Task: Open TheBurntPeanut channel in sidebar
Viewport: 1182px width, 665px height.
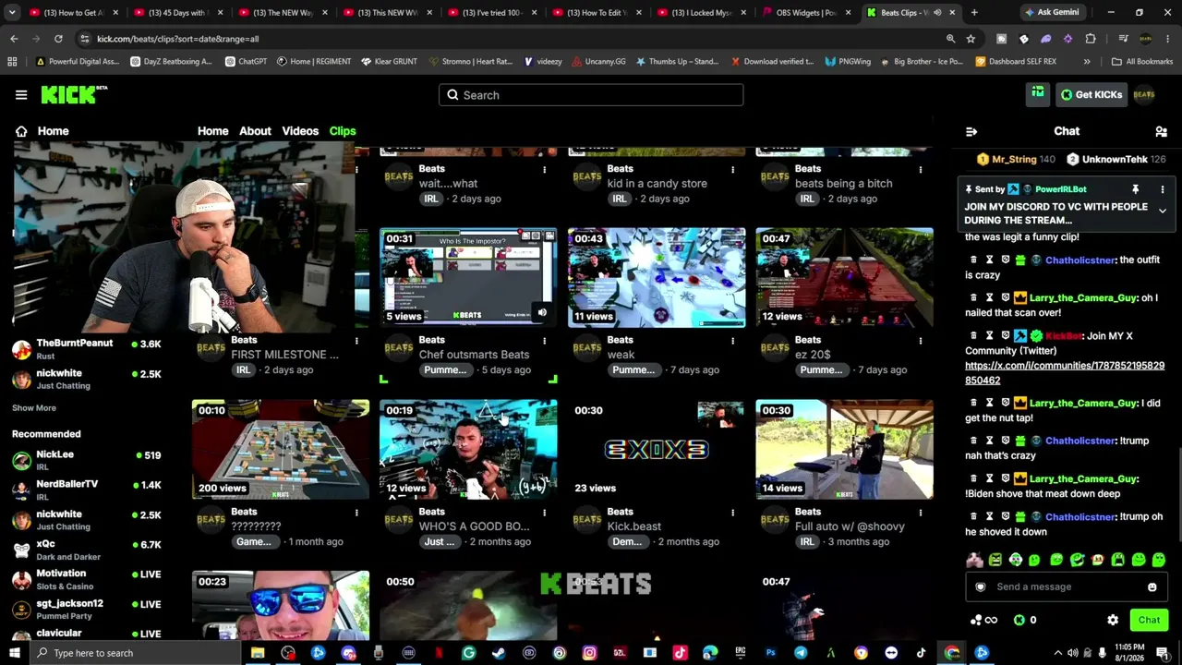Action: 87,349
